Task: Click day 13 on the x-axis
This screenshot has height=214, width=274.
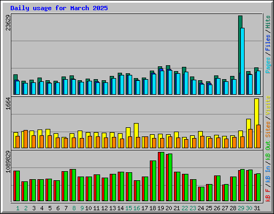Action: (112, 208)
